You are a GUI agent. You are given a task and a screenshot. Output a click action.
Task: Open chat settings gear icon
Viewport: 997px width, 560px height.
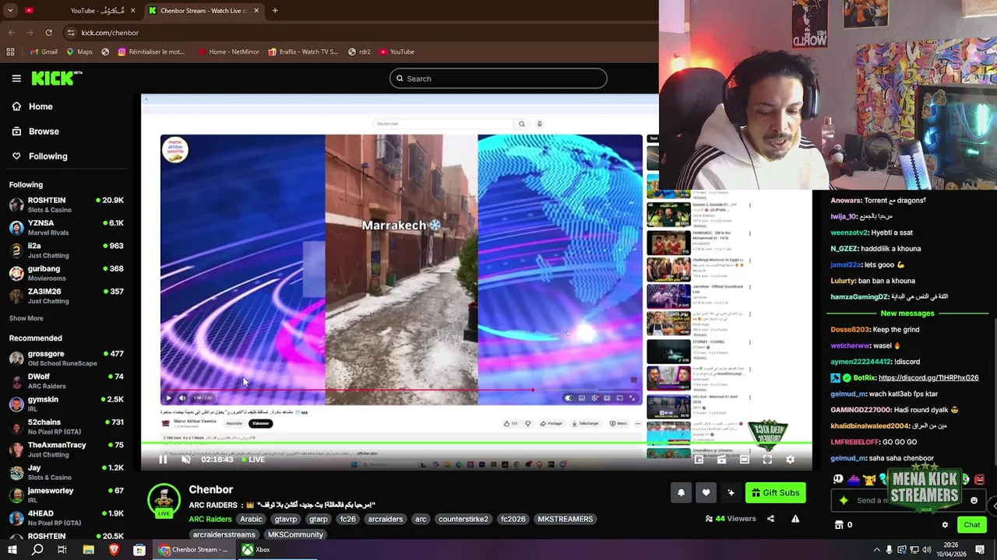[x=945, y=525]
